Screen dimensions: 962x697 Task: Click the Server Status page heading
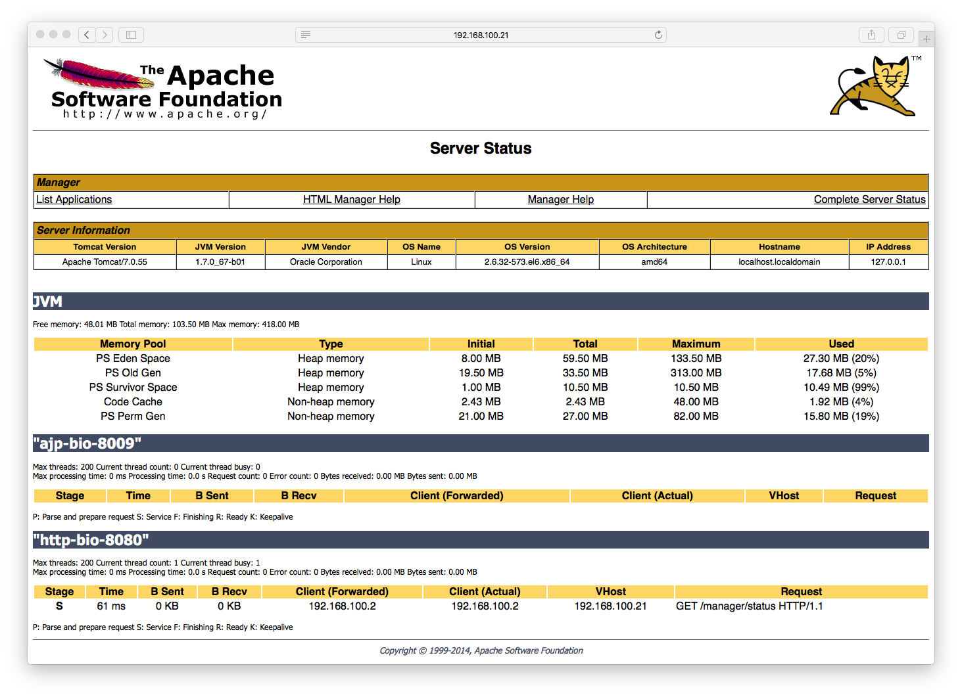coord(481,148)
